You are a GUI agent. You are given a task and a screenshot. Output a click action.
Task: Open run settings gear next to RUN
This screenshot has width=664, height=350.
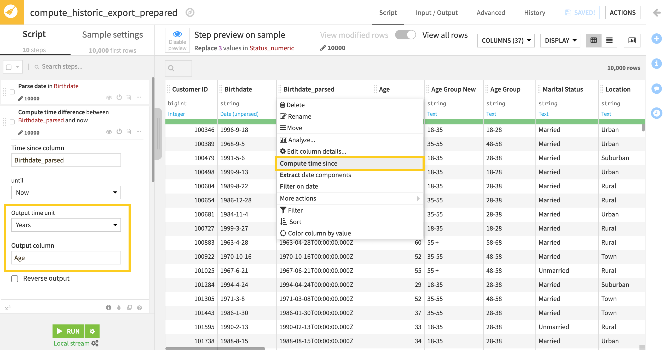(92, 331)
